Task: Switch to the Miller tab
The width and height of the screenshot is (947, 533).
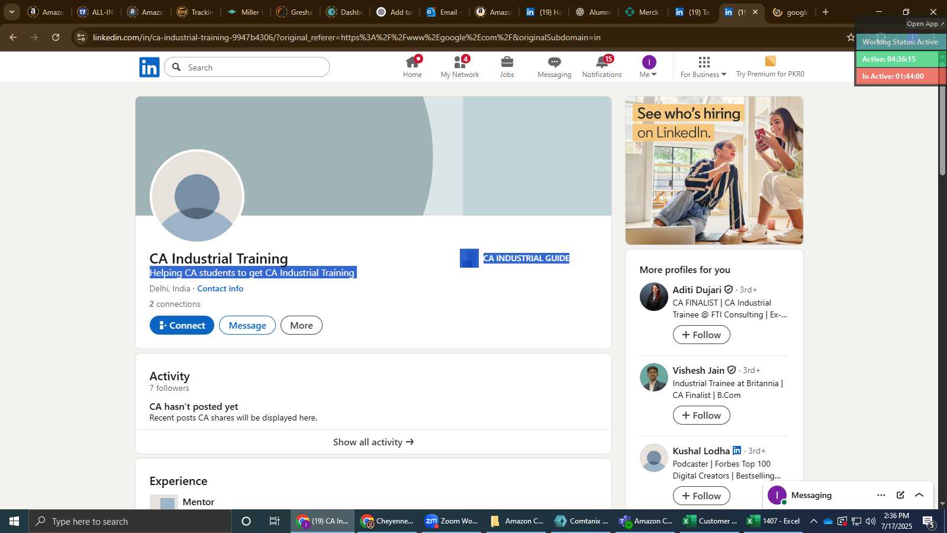Action: (x=246, y=12)
